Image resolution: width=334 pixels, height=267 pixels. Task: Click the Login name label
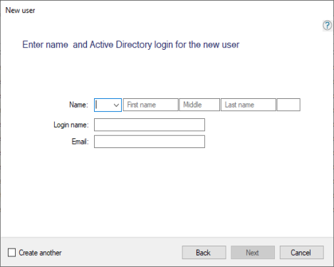[71, 125]
